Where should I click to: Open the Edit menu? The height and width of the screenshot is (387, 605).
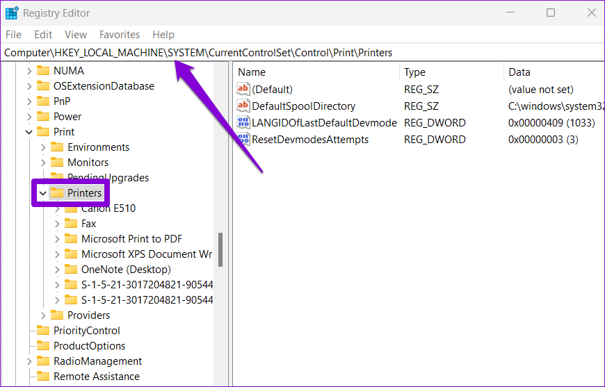43,35
